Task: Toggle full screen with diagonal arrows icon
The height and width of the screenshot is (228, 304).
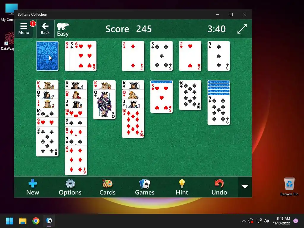Action: click(x=242, y=29)
